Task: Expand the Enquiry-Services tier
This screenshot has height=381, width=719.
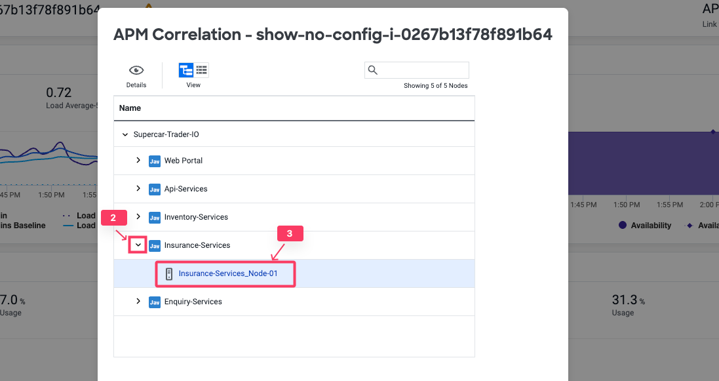Action: (x=138, y=301)
